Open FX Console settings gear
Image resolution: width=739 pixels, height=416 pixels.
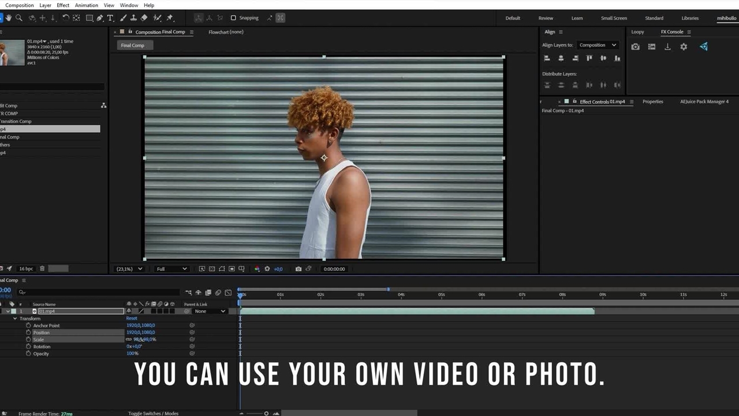684,47
